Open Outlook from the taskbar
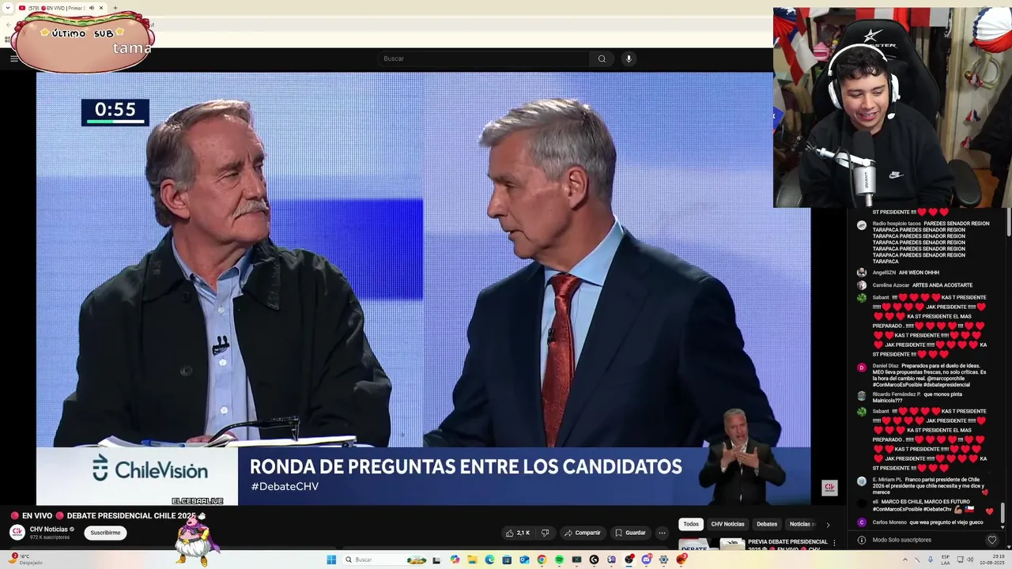Screen dimensions: 1012x569 pos(524,560)
